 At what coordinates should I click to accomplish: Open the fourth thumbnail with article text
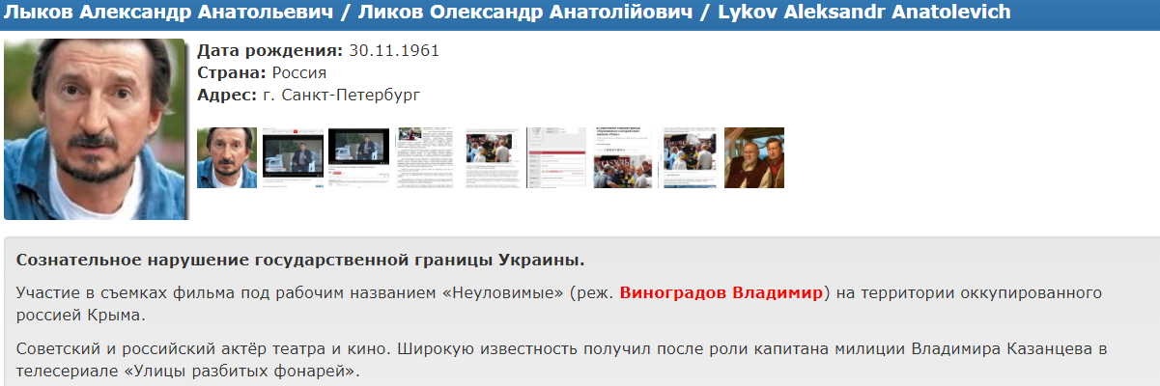tap(425, 157)
